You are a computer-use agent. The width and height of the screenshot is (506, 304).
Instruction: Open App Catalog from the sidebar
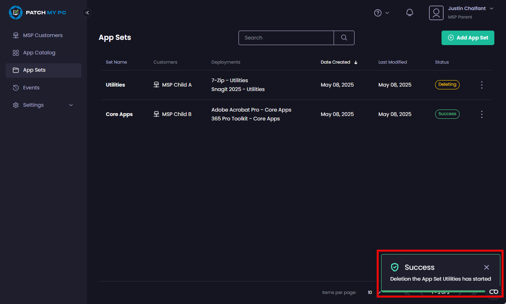39,53
